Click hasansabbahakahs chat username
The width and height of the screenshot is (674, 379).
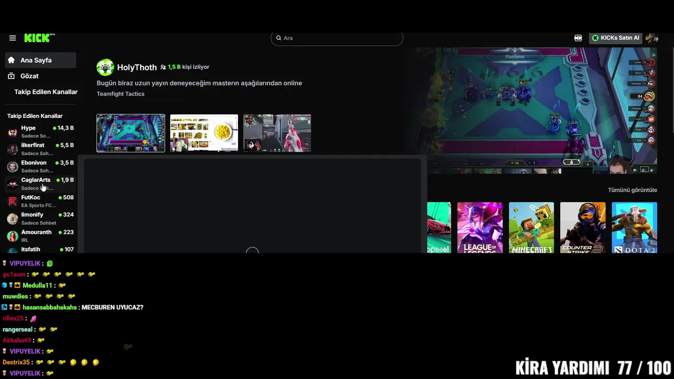(x=49, y=307)
